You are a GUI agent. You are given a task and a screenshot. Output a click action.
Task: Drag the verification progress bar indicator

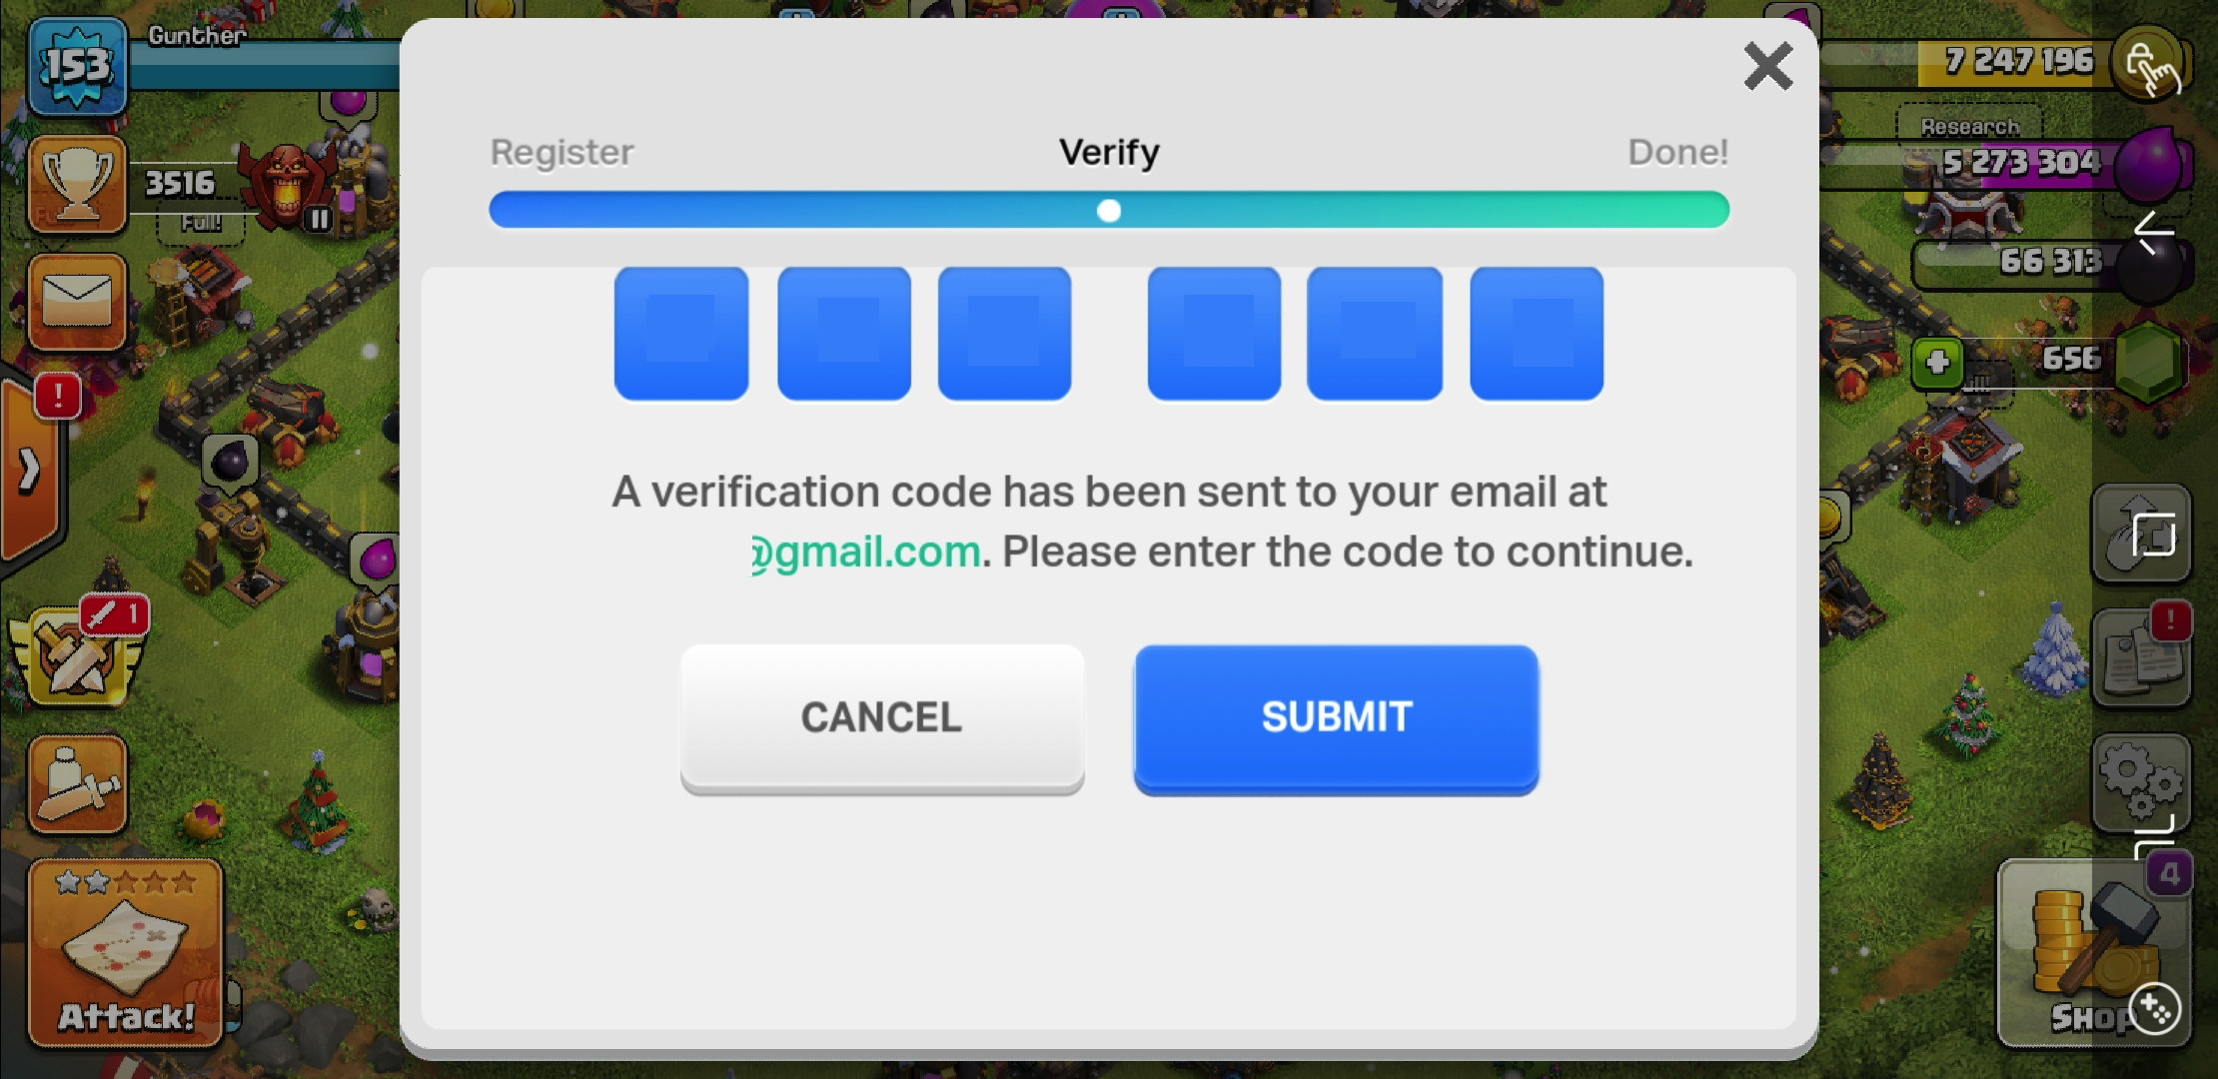click(x=1109, y=211)
